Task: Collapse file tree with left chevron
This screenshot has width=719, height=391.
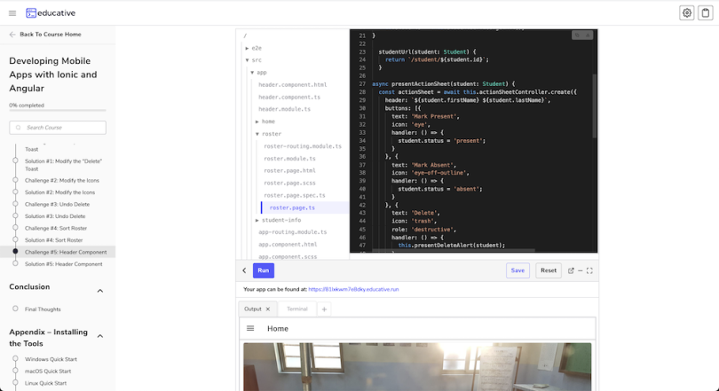Action: tap(244, 270)
